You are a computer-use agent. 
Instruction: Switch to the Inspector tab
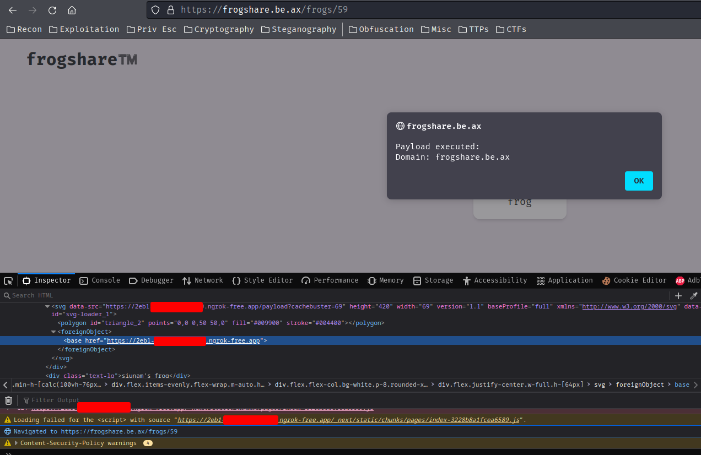[x=47, y=280]
